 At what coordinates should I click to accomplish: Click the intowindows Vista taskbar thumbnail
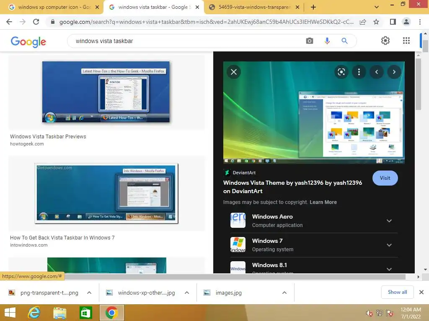point(106,193)
